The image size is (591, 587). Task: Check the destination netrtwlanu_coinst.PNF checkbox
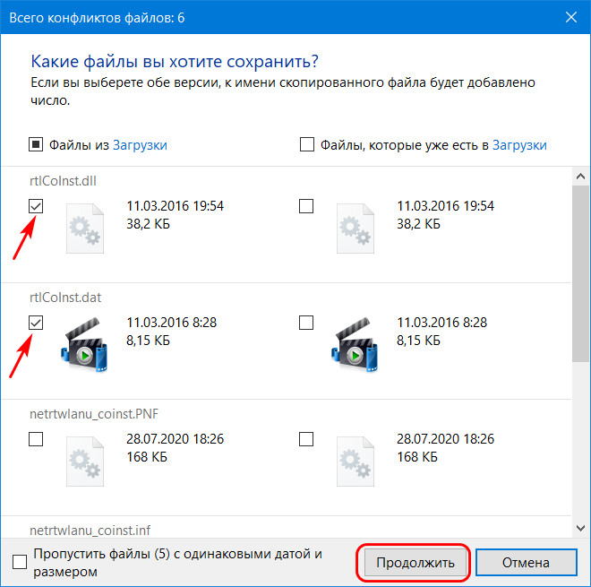[x=306, y=439]
